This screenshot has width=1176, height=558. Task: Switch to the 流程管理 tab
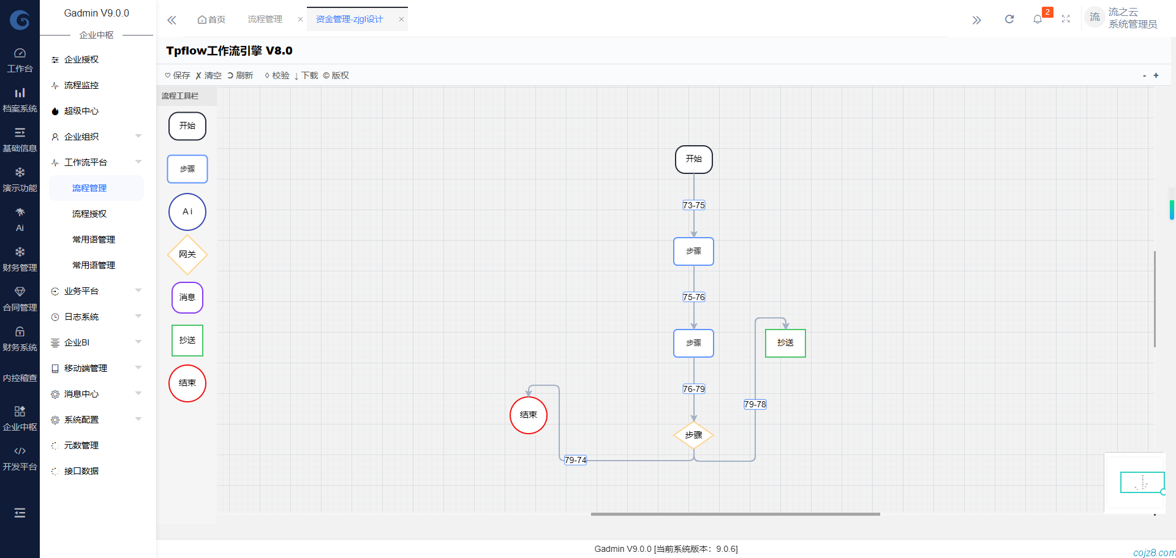(265, 20)
